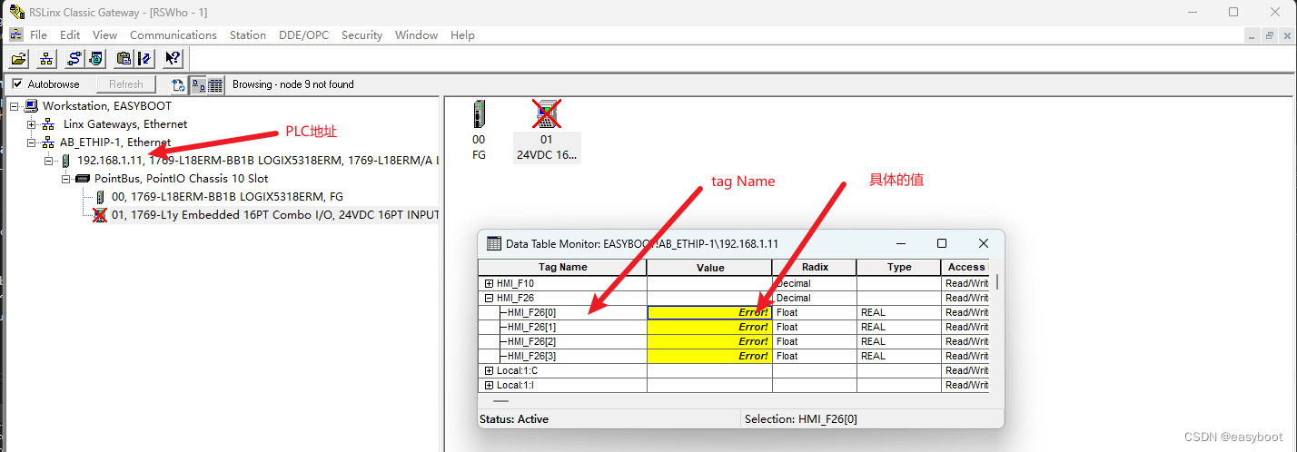Image resolution: width=1297 pixels, height=452 pixels.
Task: Switch to details list view
Action: point(215,84)
